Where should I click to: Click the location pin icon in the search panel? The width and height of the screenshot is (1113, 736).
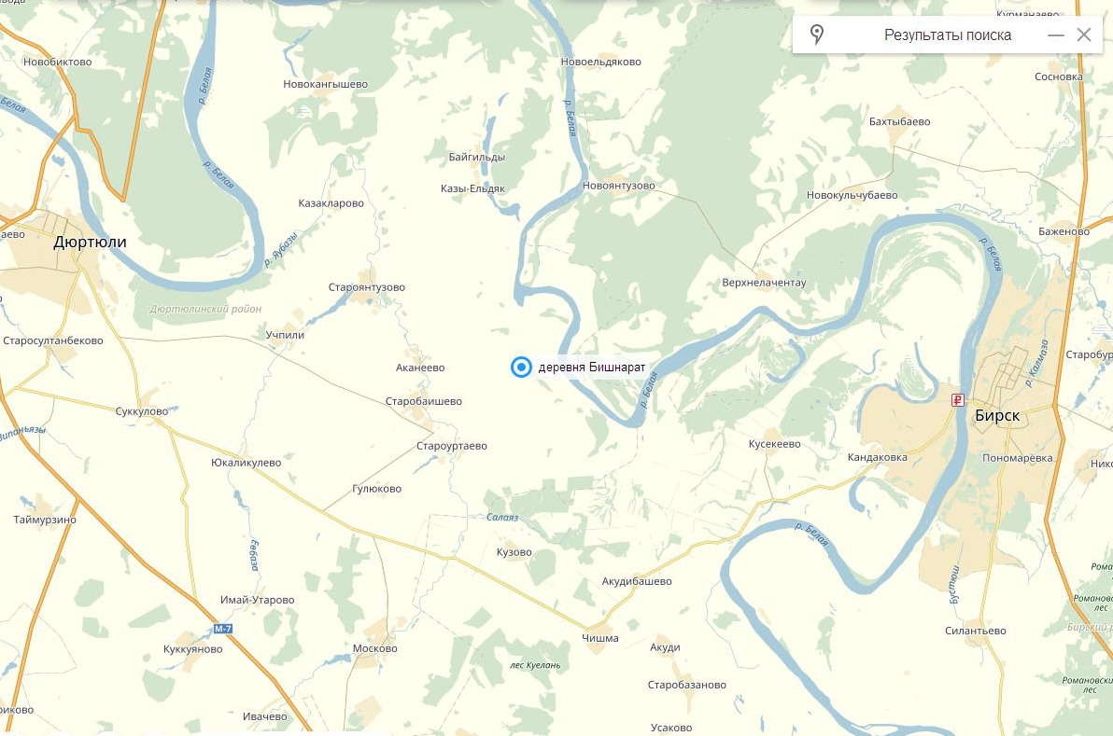[817, 34]
